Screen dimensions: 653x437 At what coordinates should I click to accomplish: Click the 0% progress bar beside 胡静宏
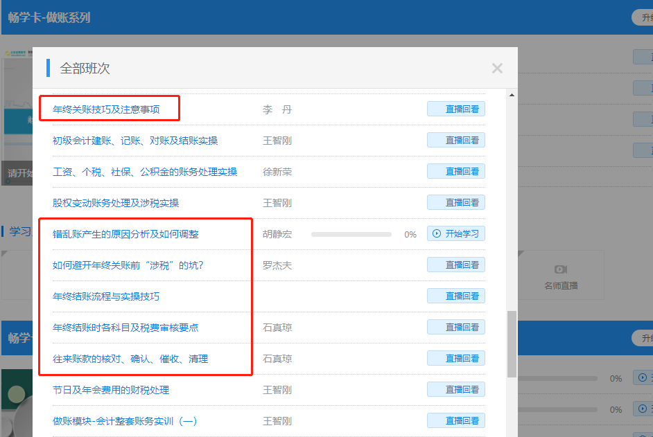[351, 234]
